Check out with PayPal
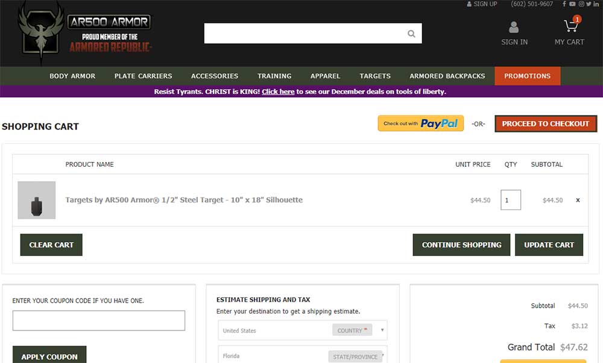 pyautogui.click(x=420, y=123)
